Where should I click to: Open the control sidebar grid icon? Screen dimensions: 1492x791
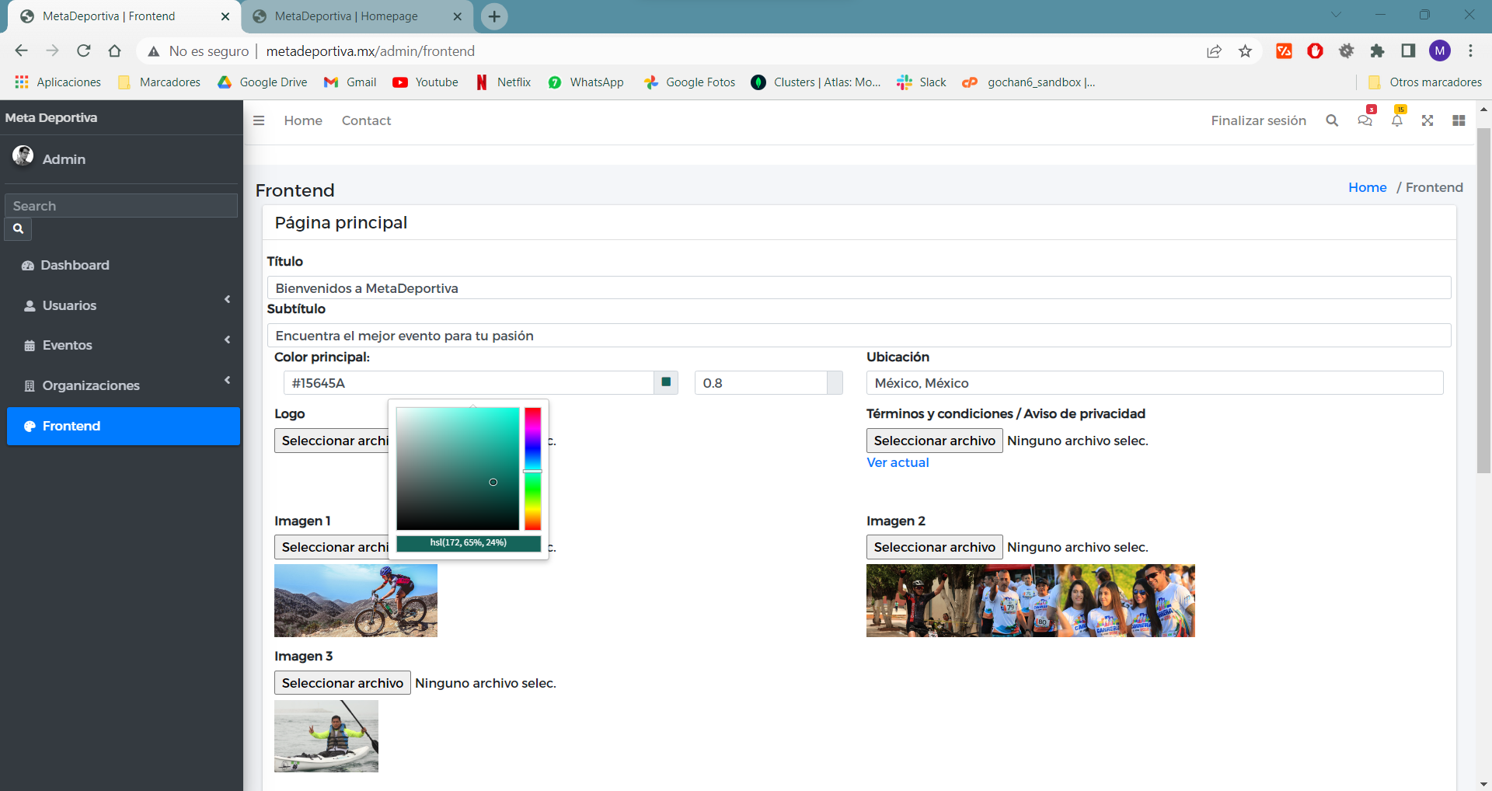click(x=1459, y=120)
